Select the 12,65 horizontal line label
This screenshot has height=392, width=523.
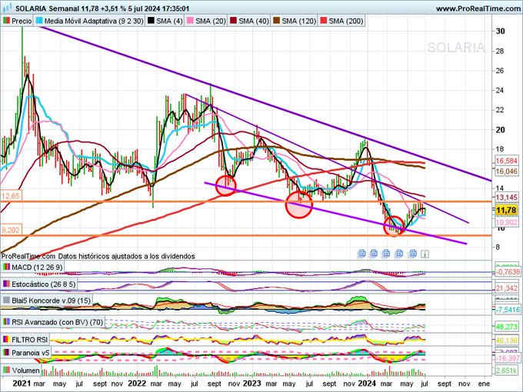pyautogui.click(x=11, y=196)
